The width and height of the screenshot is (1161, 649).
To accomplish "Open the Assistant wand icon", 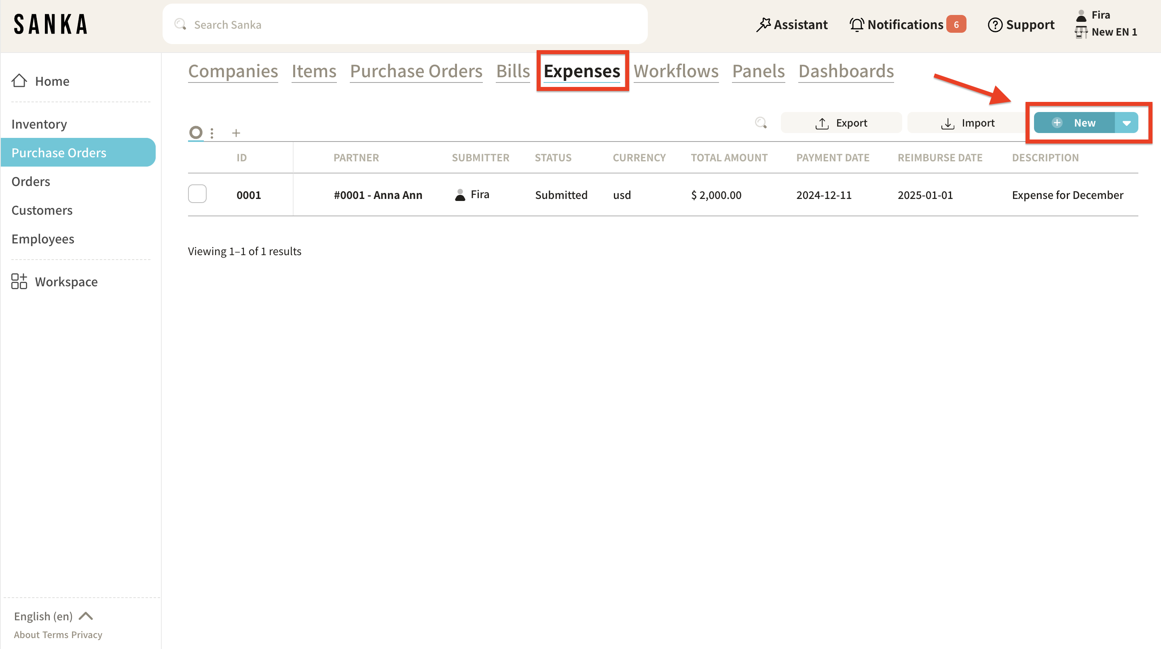I will coord(763,24).
